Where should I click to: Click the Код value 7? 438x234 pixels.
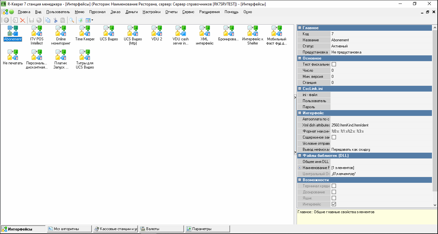(381, 34)
